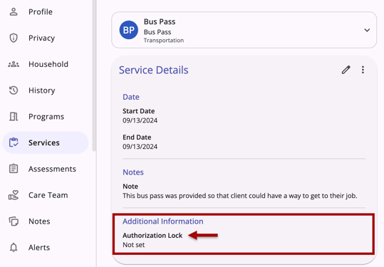
Task: Expand the Bus Pass dropdown chevron
Action: [x=367, y=30]
